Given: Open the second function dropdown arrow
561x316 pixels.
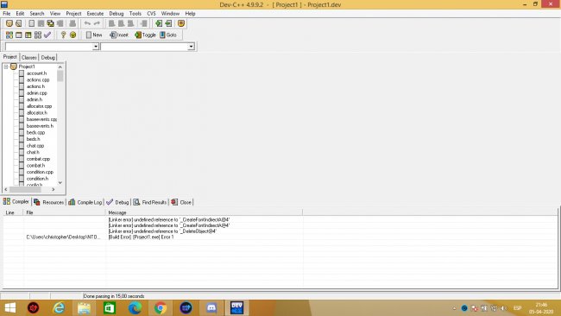Looking at the screenshot, I should (191, 47).
